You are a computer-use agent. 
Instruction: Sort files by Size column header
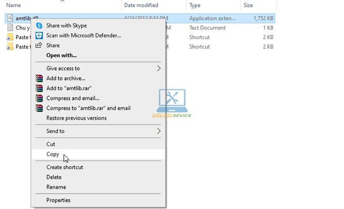248,5
